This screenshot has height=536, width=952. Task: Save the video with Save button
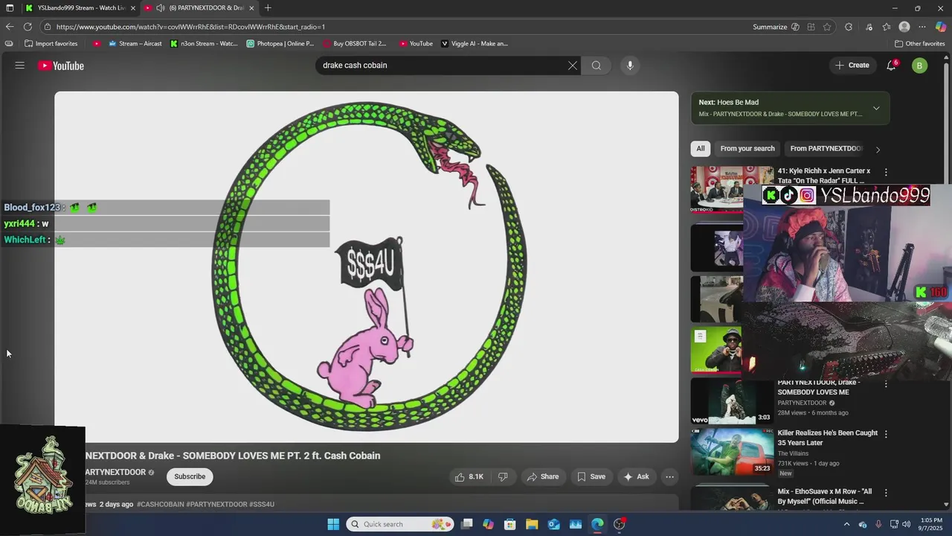(x=591, y=476)
